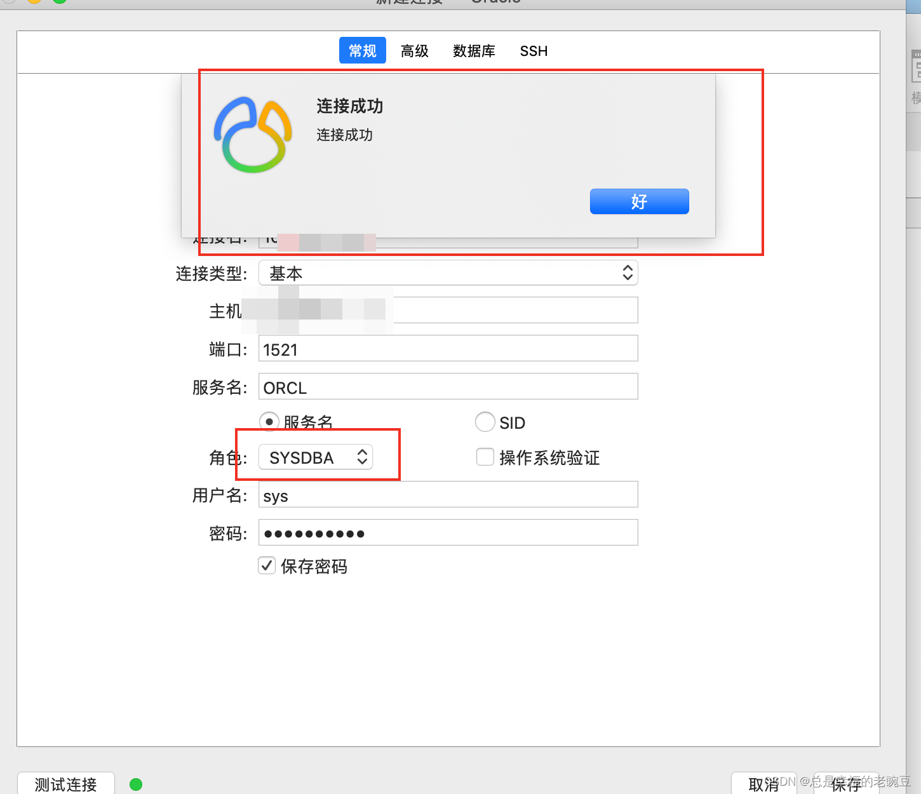Click the green connection status indicator dot
This screenshot has height=794, width=921.
coord(135,784)
